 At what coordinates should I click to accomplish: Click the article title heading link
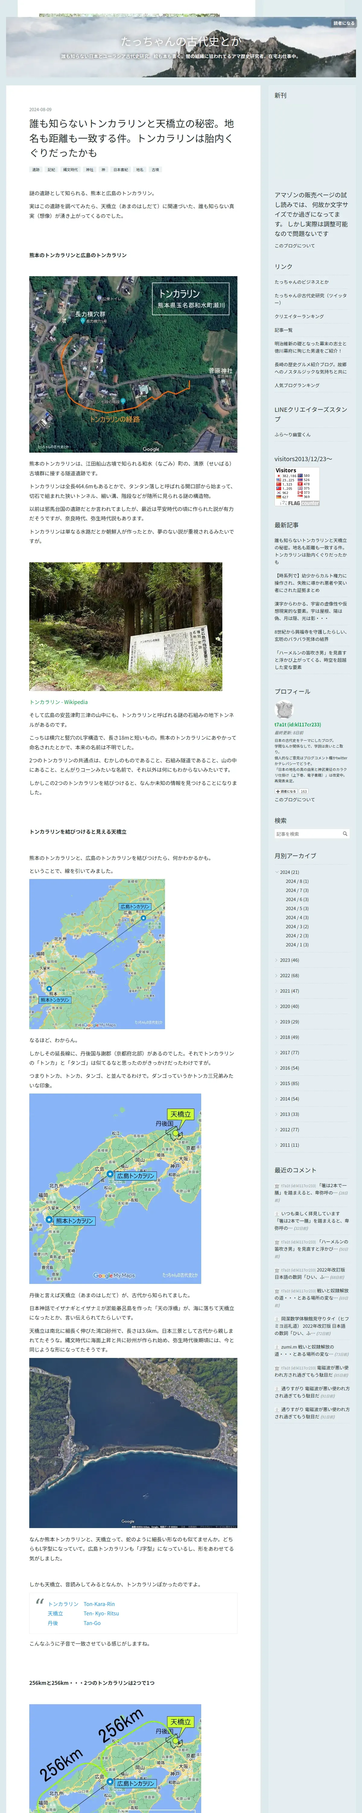click(x=132, y=138)
